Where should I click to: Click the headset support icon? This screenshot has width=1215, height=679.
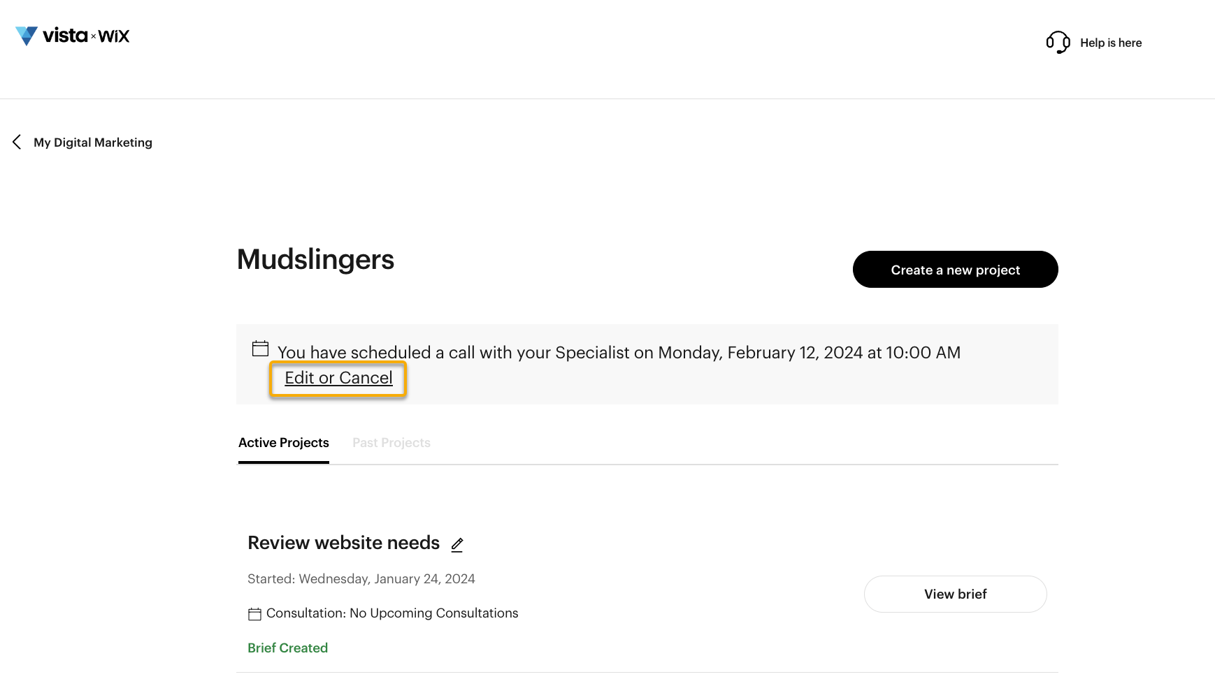pyautogui.click(x=1058, y=42)
